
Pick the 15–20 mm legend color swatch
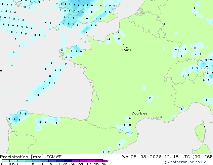click(x=52, y=161)
